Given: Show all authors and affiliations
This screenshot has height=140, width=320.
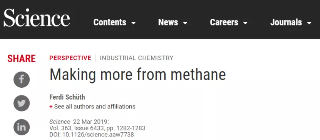Looking at the screenshot, I should point(95,107).
